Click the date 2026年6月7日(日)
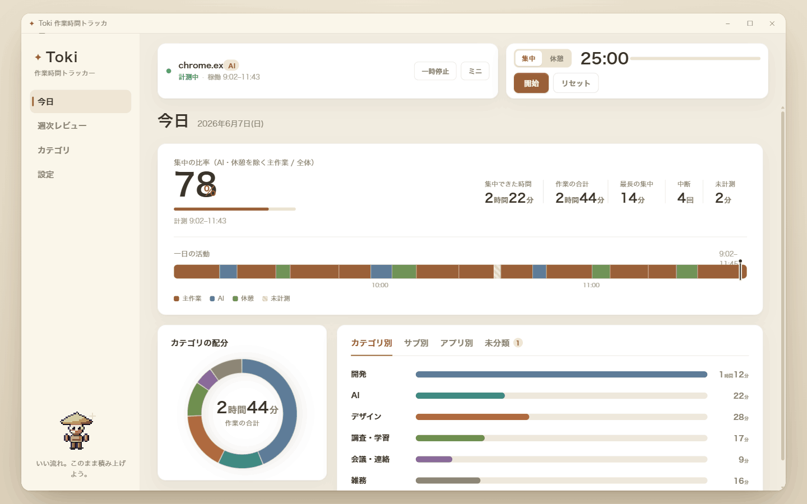This screenshot has height=504, width=807. pos(230,124)
